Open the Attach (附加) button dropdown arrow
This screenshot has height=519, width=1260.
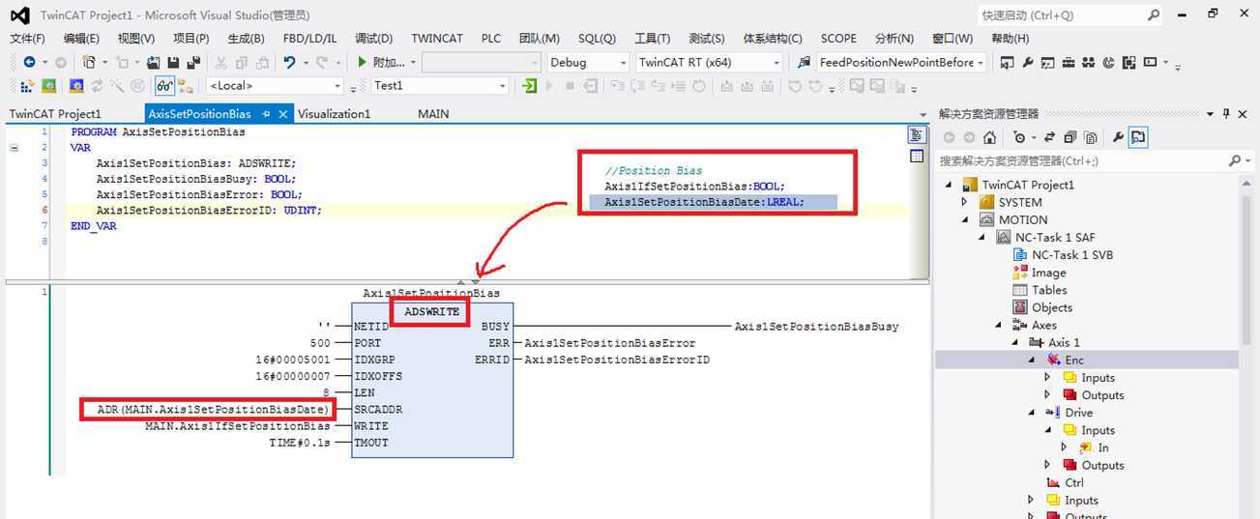(x=413, y=62)
